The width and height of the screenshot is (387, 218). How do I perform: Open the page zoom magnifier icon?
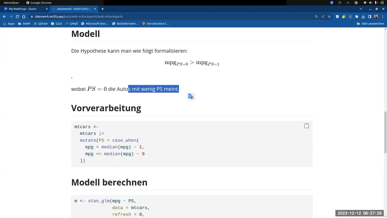click(316, 17)
